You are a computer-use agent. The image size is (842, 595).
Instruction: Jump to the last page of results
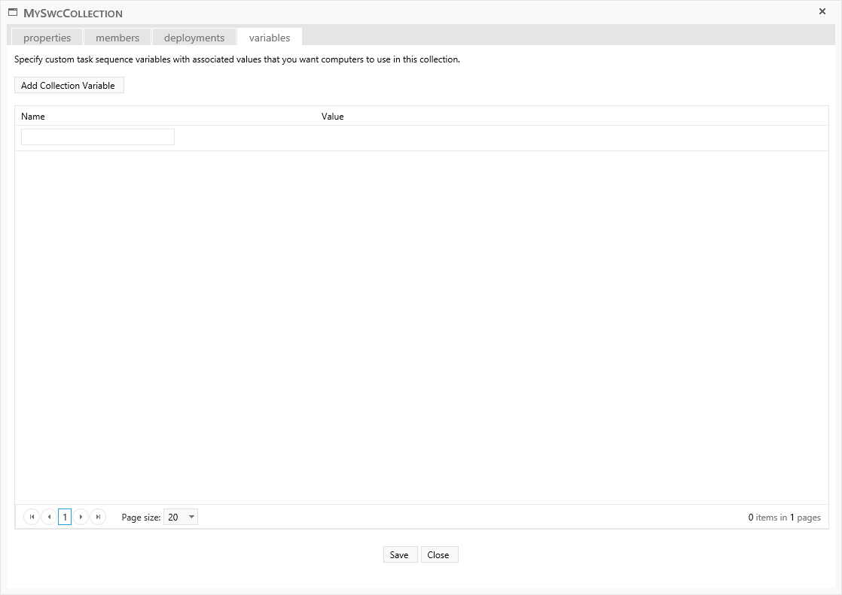pyautogui.click(x=98, y=517)
